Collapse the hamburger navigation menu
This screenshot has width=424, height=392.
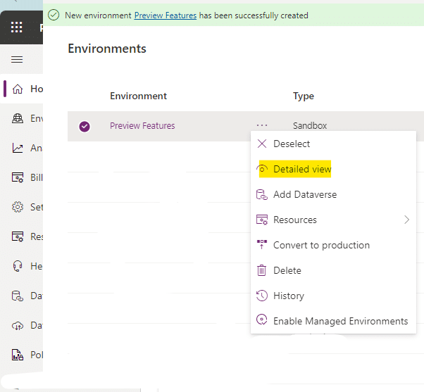[x=17, y=60]
